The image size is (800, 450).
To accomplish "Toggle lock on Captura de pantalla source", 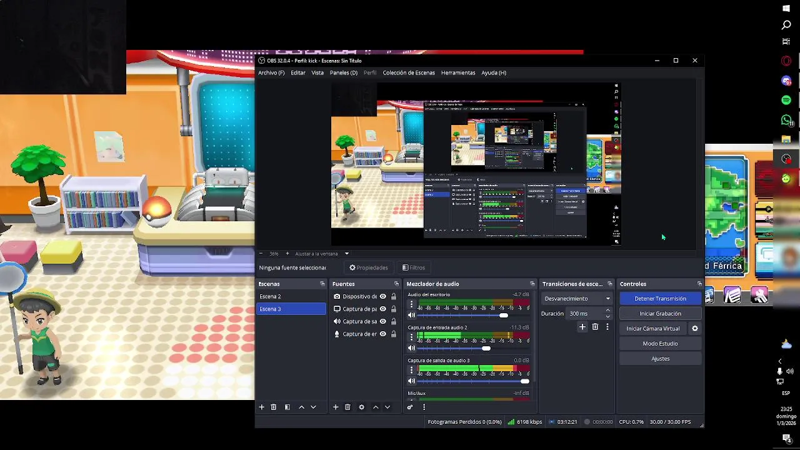I will tap(394, 309).
